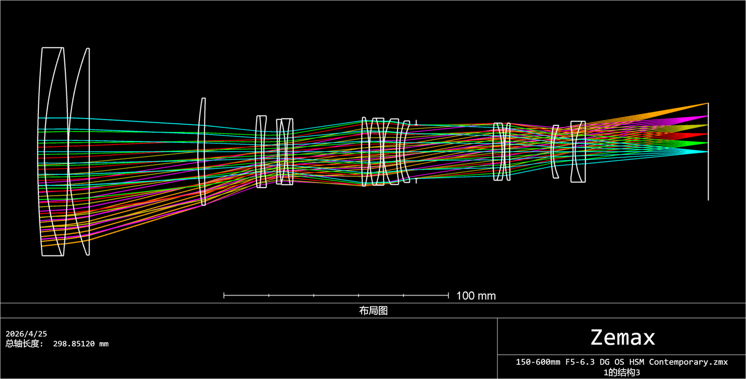Viewport: 746px width, 379px height.
Task: Click the scale bar line
Action: [x=336, y=295]
